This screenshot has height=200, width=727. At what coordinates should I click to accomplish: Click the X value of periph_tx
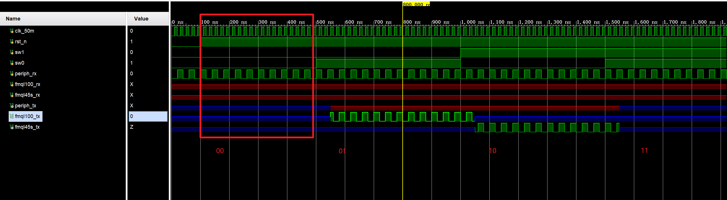click(132, 106)
